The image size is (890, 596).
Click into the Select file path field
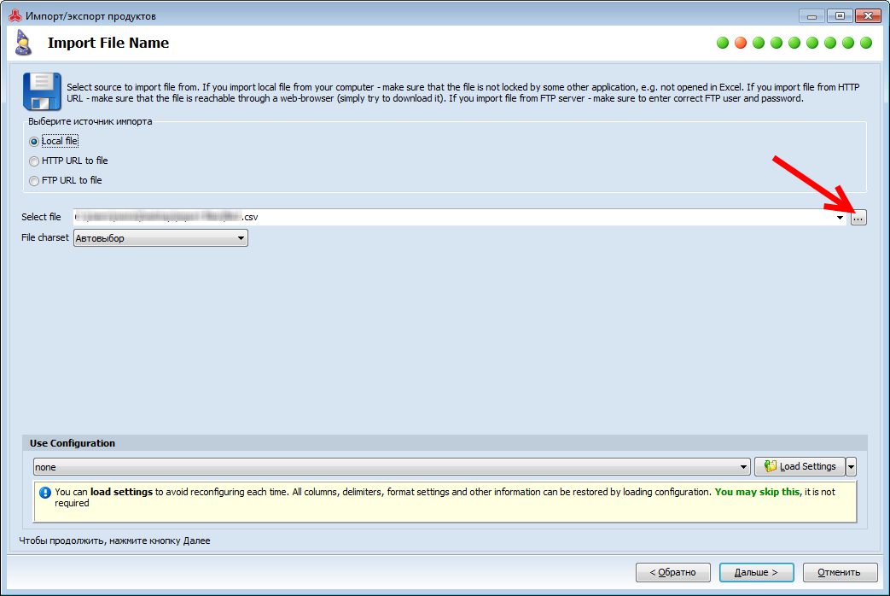pyautogui.click(x=452, y=218)
